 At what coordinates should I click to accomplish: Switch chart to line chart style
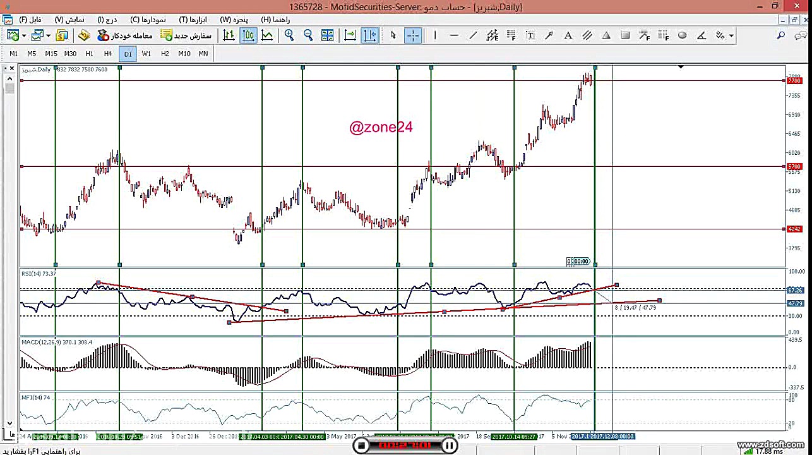click(267, 35)
